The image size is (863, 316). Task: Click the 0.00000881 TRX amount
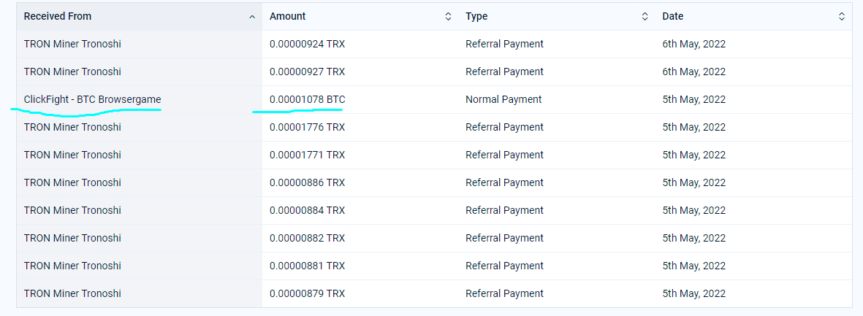click(x=307, y=266)
